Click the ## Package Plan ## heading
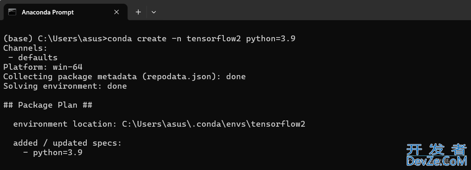471x170 pixels. pos(48,105)
